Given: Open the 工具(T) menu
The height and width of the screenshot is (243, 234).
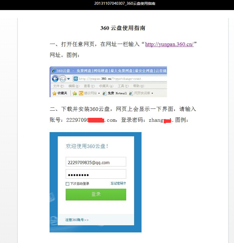Looking at the screenshot, I should [x=123, y=86].
